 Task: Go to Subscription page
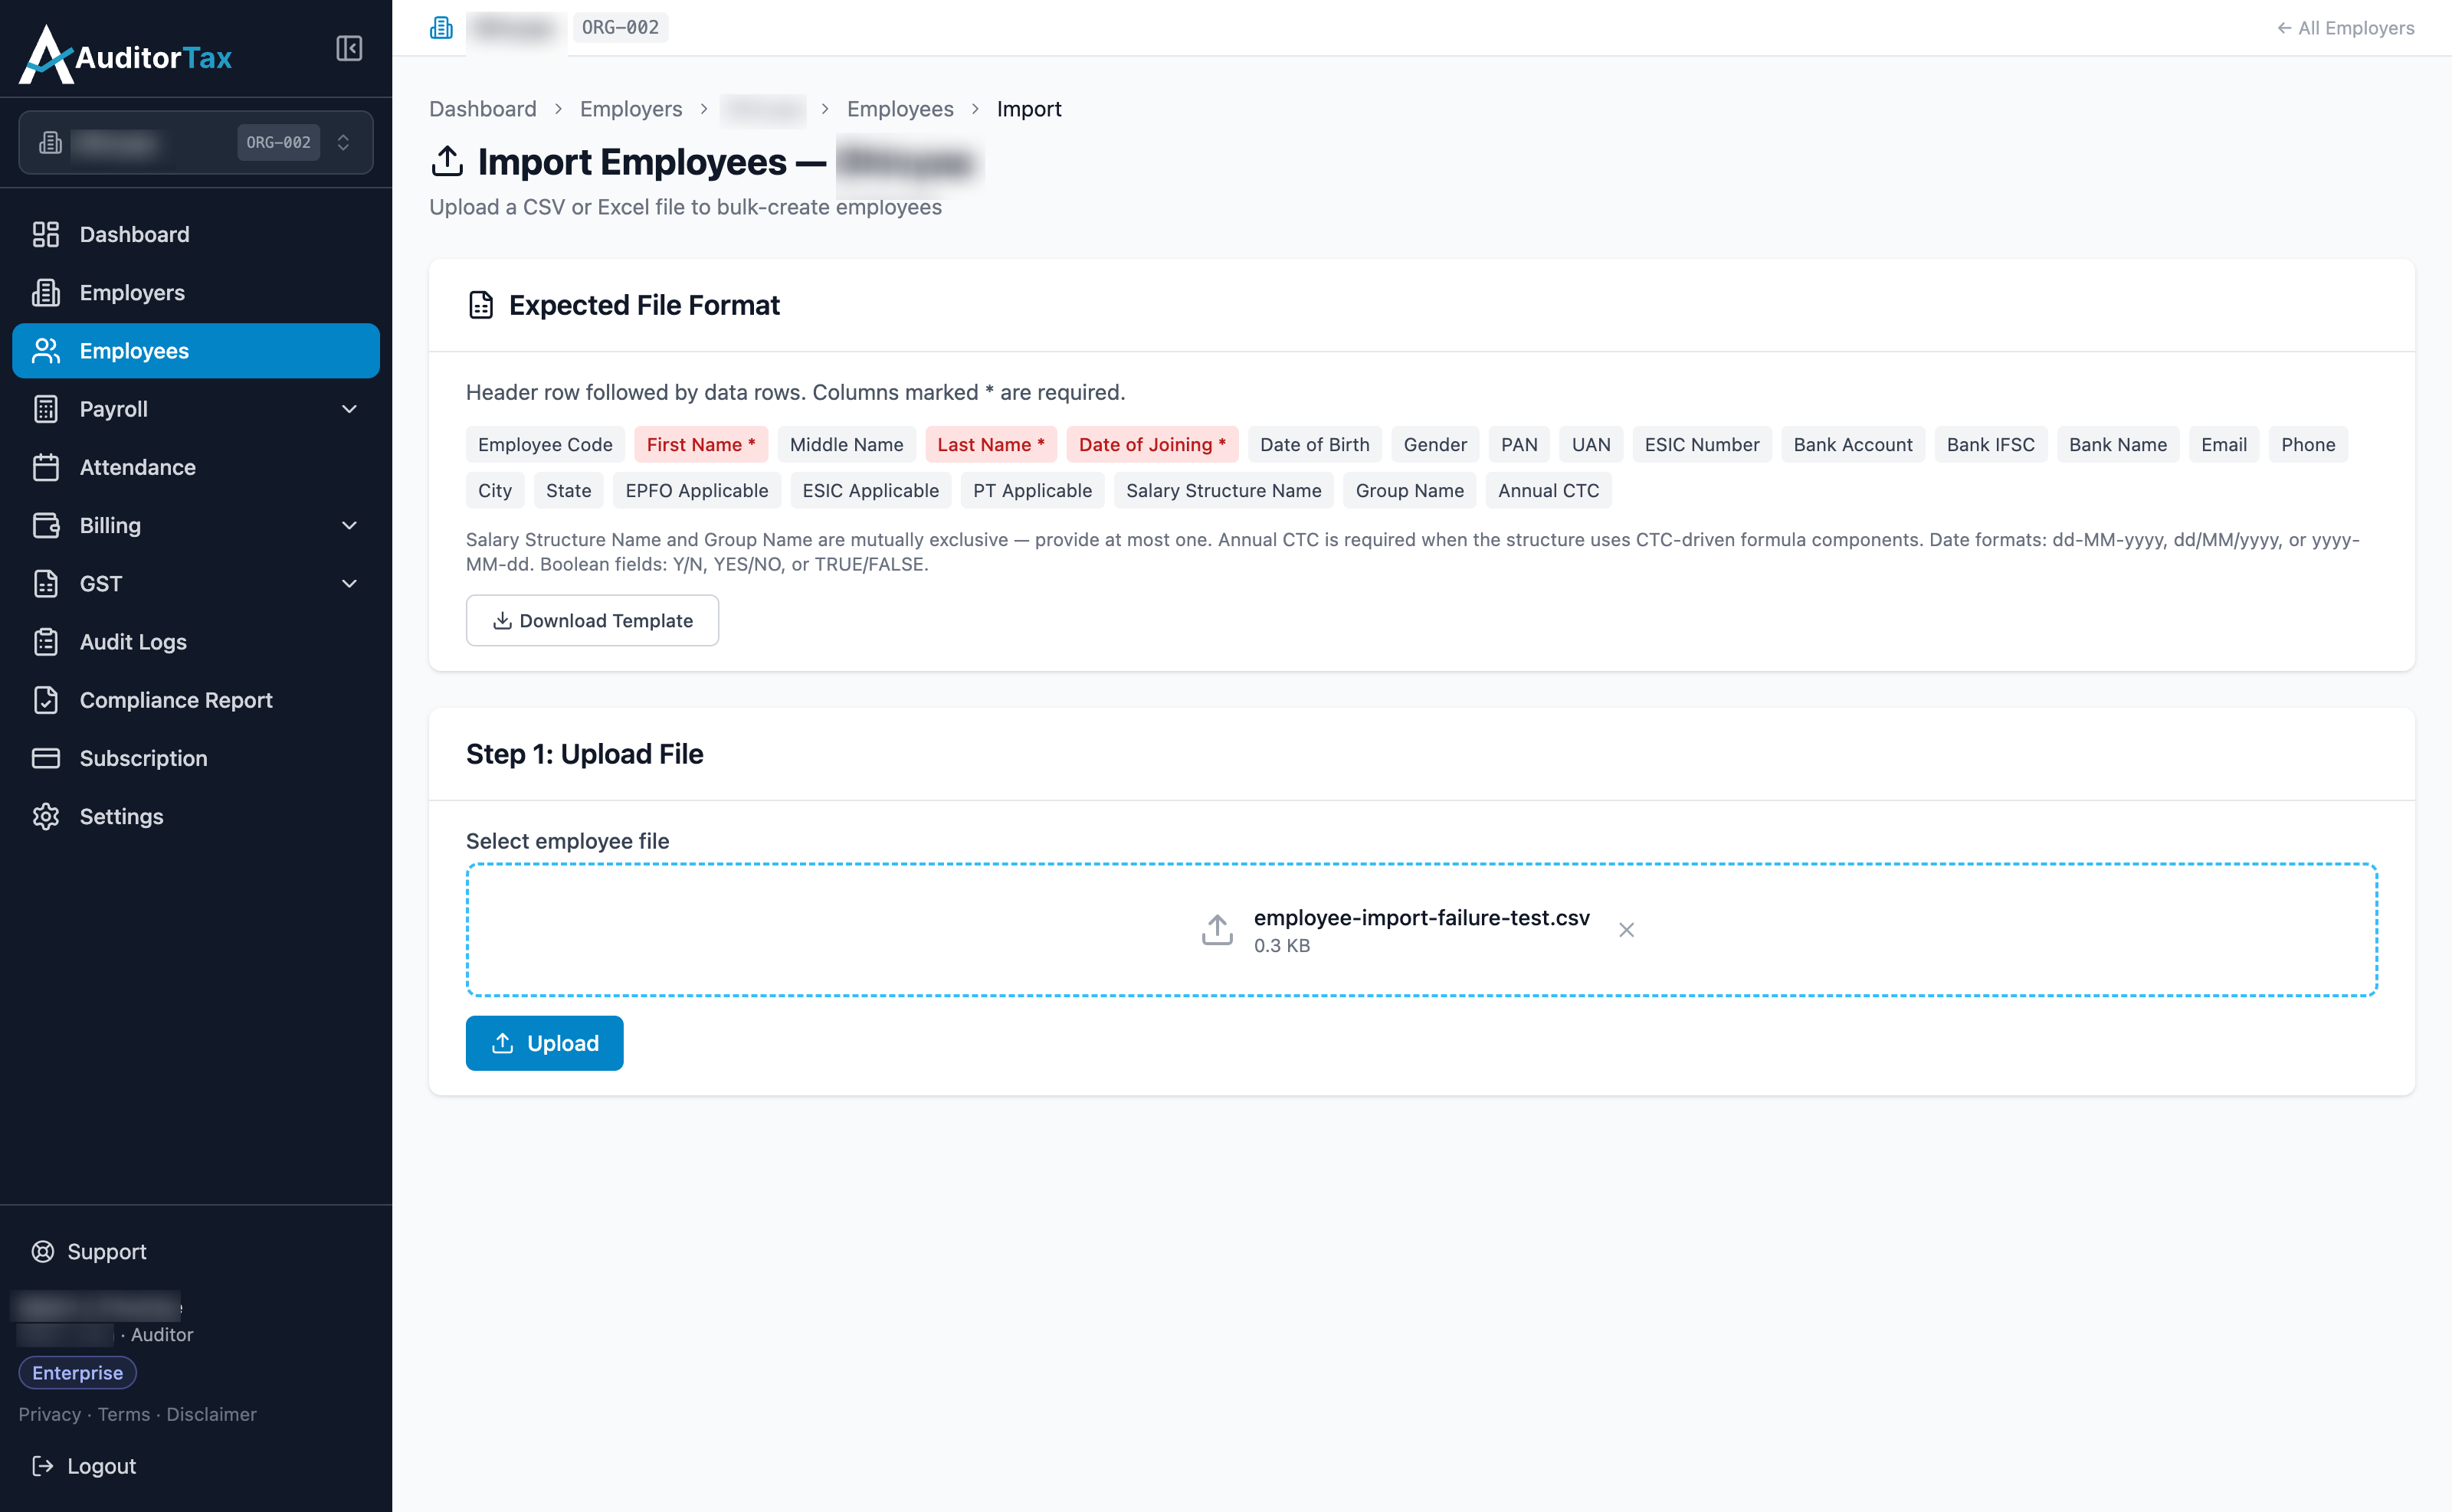click(196, 758)
